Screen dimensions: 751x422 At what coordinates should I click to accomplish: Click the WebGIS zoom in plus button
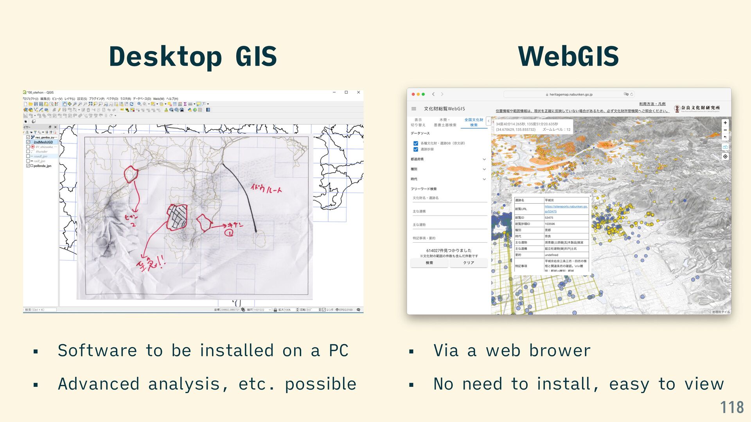725,123
